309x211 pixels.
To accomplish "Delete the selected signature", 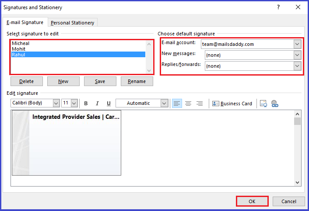I will pos(26,81).
